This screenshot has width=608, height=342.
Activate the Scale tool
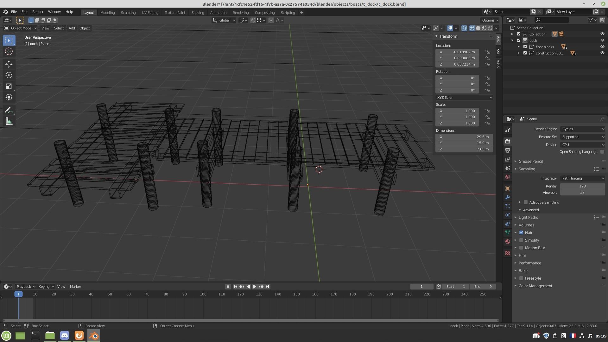point(9,86)
